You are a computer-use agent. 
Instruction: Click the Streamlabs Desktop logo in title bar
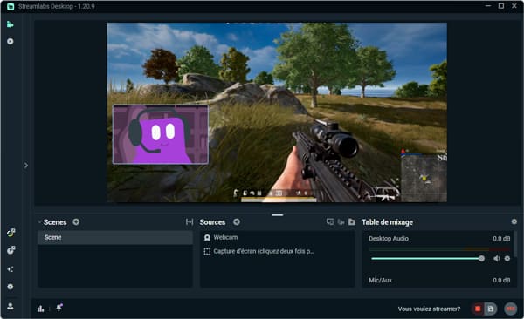click(x=10, y=6)
